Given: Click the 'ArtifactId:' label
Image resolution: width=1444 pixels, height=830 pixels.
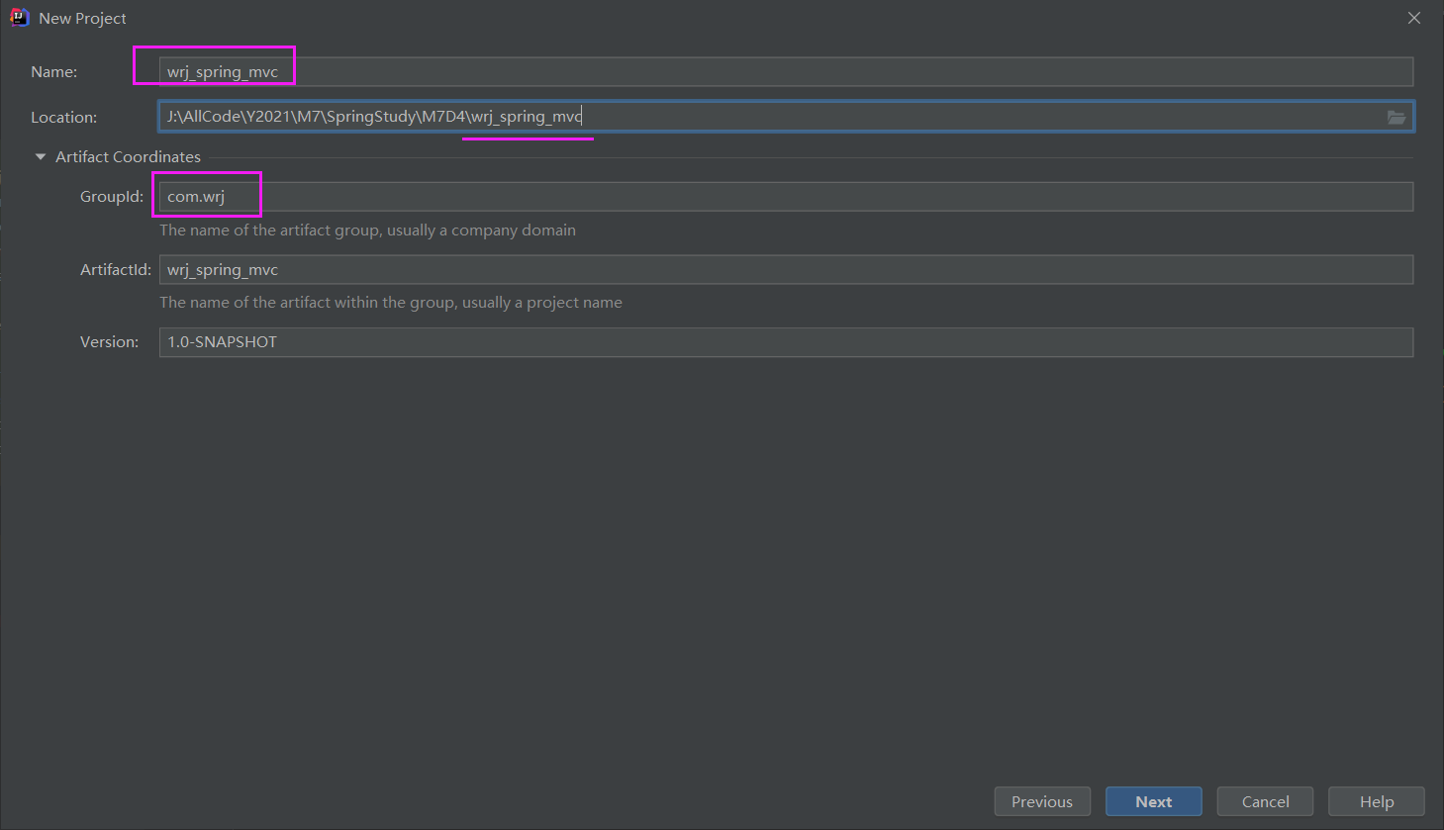Looking at the screenshot, I should [x=116, y=269].
